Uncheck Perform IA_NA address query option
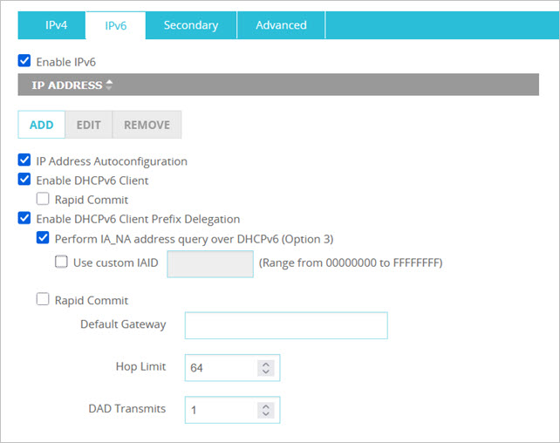 [43, 238]
